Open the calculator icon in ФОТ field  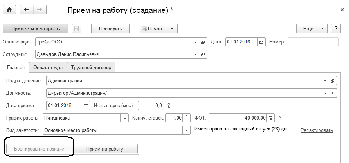tap(270, 118)
